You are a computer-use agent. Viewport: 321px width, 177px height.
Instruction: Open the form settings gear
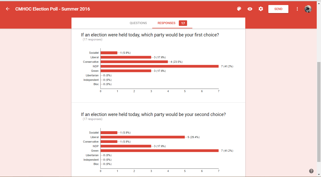pyautogui.click(x=261, y=9)
